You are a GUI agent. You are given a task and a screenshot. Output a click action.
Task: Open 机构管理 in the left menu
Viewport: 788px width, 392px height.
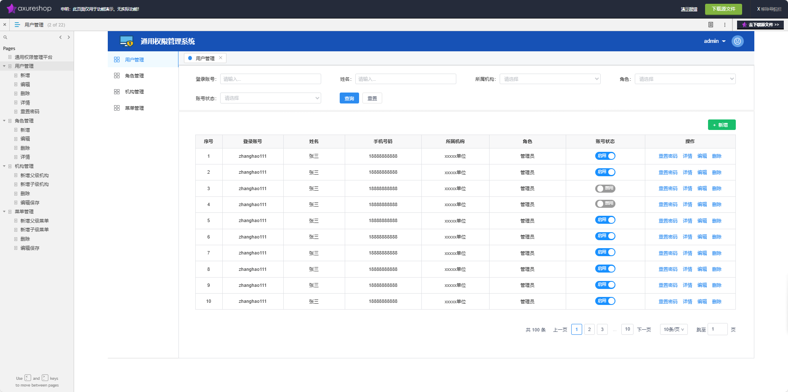point(143,92)
